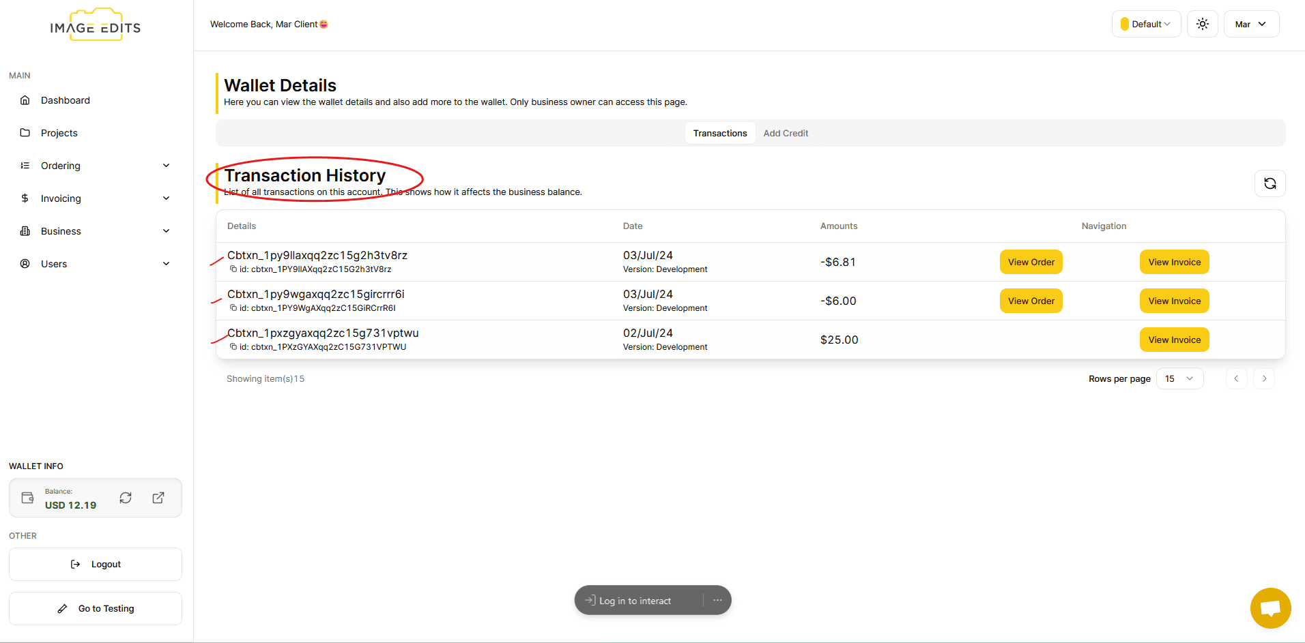The width and height of the screenshot is (1305, 643).
Task: Go to previous page of transactions
Action: pos(1236,378)
